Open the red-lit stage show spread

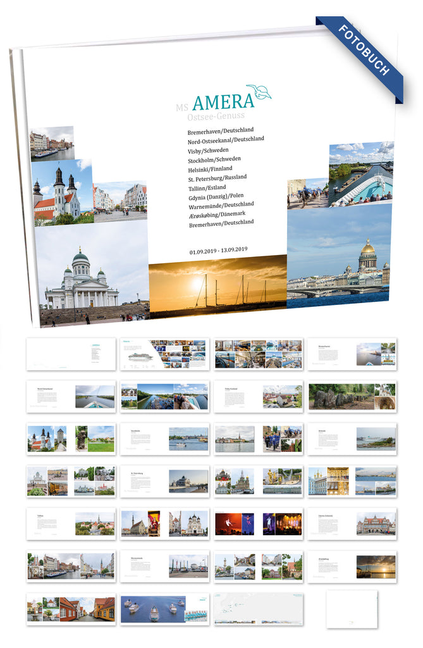[259, 524]
